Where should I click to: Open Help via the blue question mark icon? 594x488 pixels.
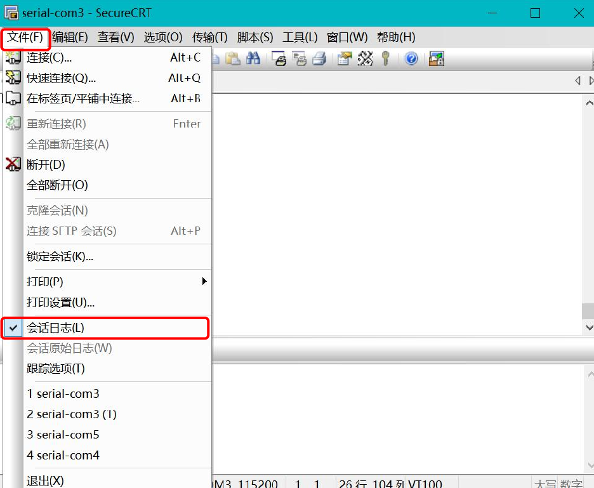[x=411, y=59]
